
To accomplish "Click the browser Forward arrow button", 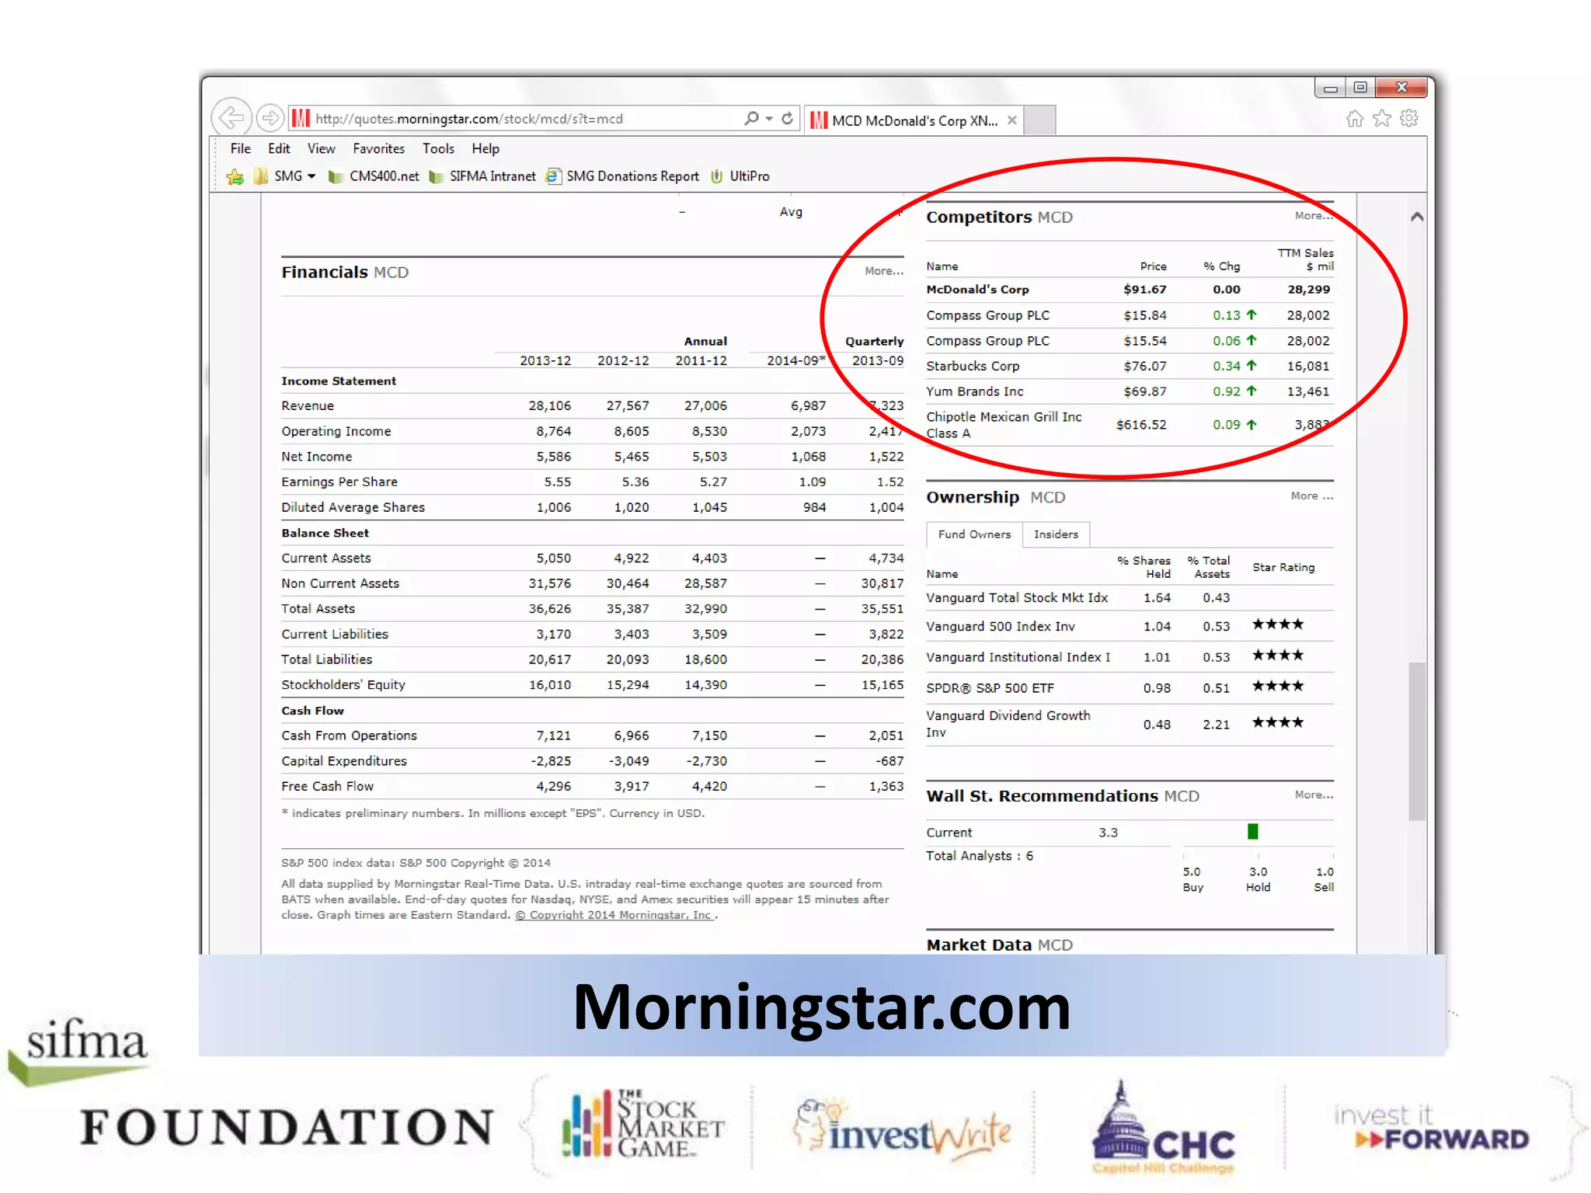I will point(270,118).
